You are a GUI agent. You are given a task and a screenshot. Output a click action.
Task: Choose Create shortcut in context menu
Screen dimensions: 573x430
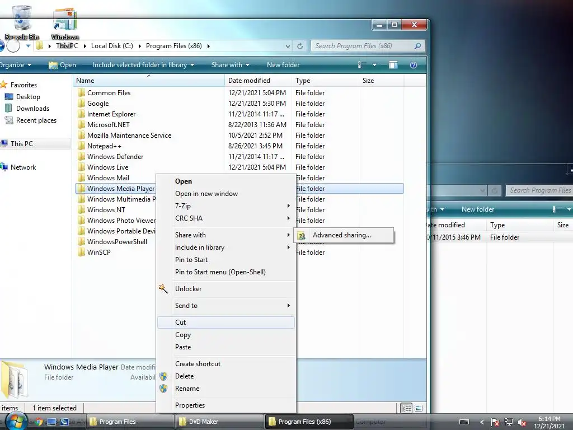click(x=226, y=364)
